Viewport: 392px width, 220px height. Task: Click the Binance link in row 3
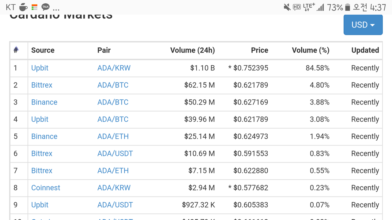(x=44, y=102)
